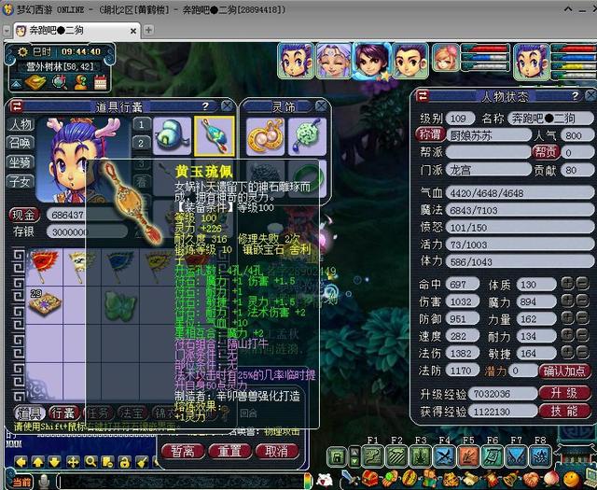
Task: Click the 暂离 button
Action: (183, 452)
